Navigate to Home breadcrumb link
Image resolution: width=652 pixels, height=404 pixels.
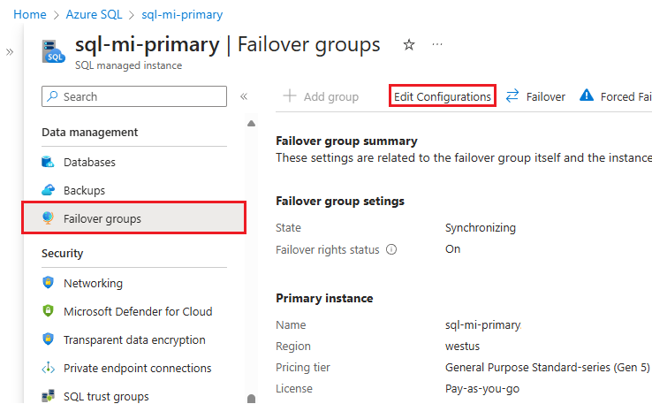[x=29, y=15]
